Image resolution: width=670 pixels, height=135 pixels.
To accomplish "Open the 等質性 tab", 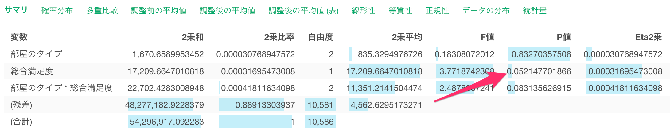I will (x=400, y=11).
